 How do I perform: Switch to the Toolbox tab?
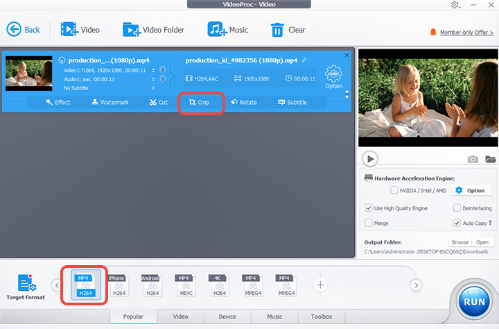pos(322,317)
